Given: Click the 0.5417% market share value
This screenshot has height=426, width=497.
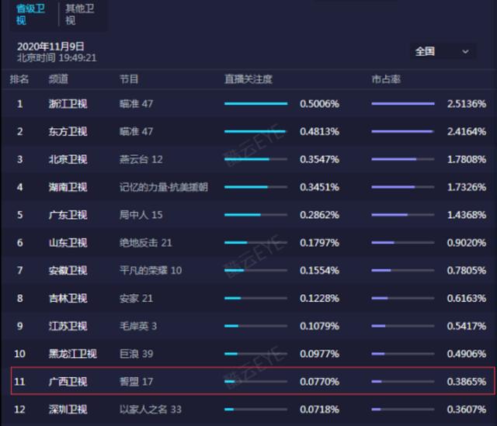Looking at the screenshot, I should coord(467,327).
